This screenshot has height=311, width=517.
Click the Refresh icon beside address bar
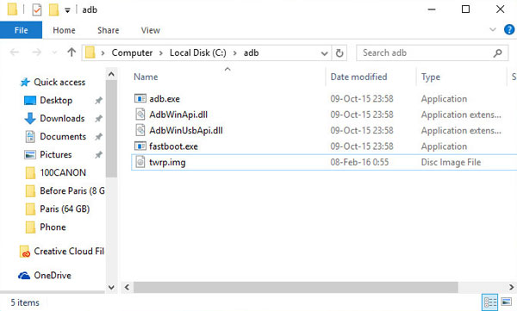(x=339, y=53)
